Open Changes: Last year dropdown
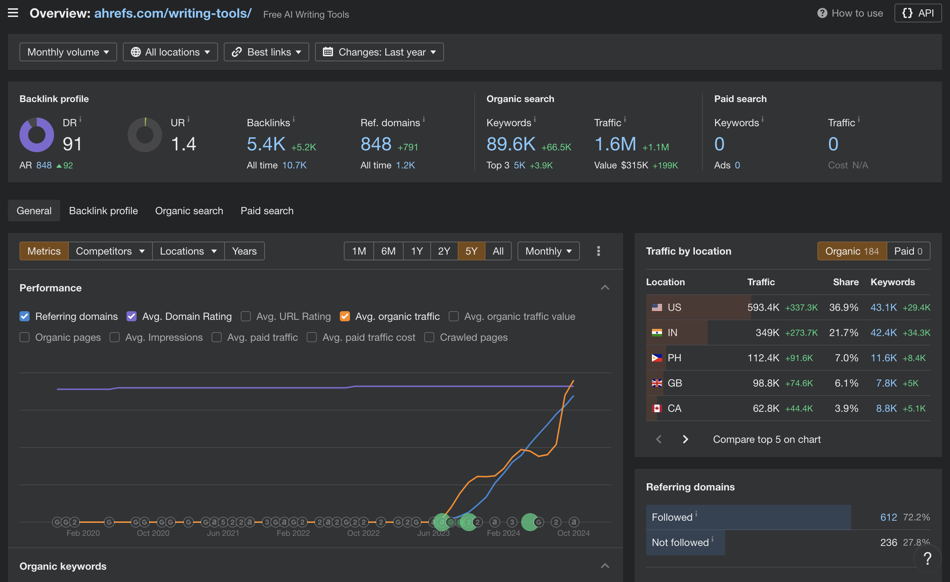The height and width of the screenshot is (582, 950). tap(379, 52)
